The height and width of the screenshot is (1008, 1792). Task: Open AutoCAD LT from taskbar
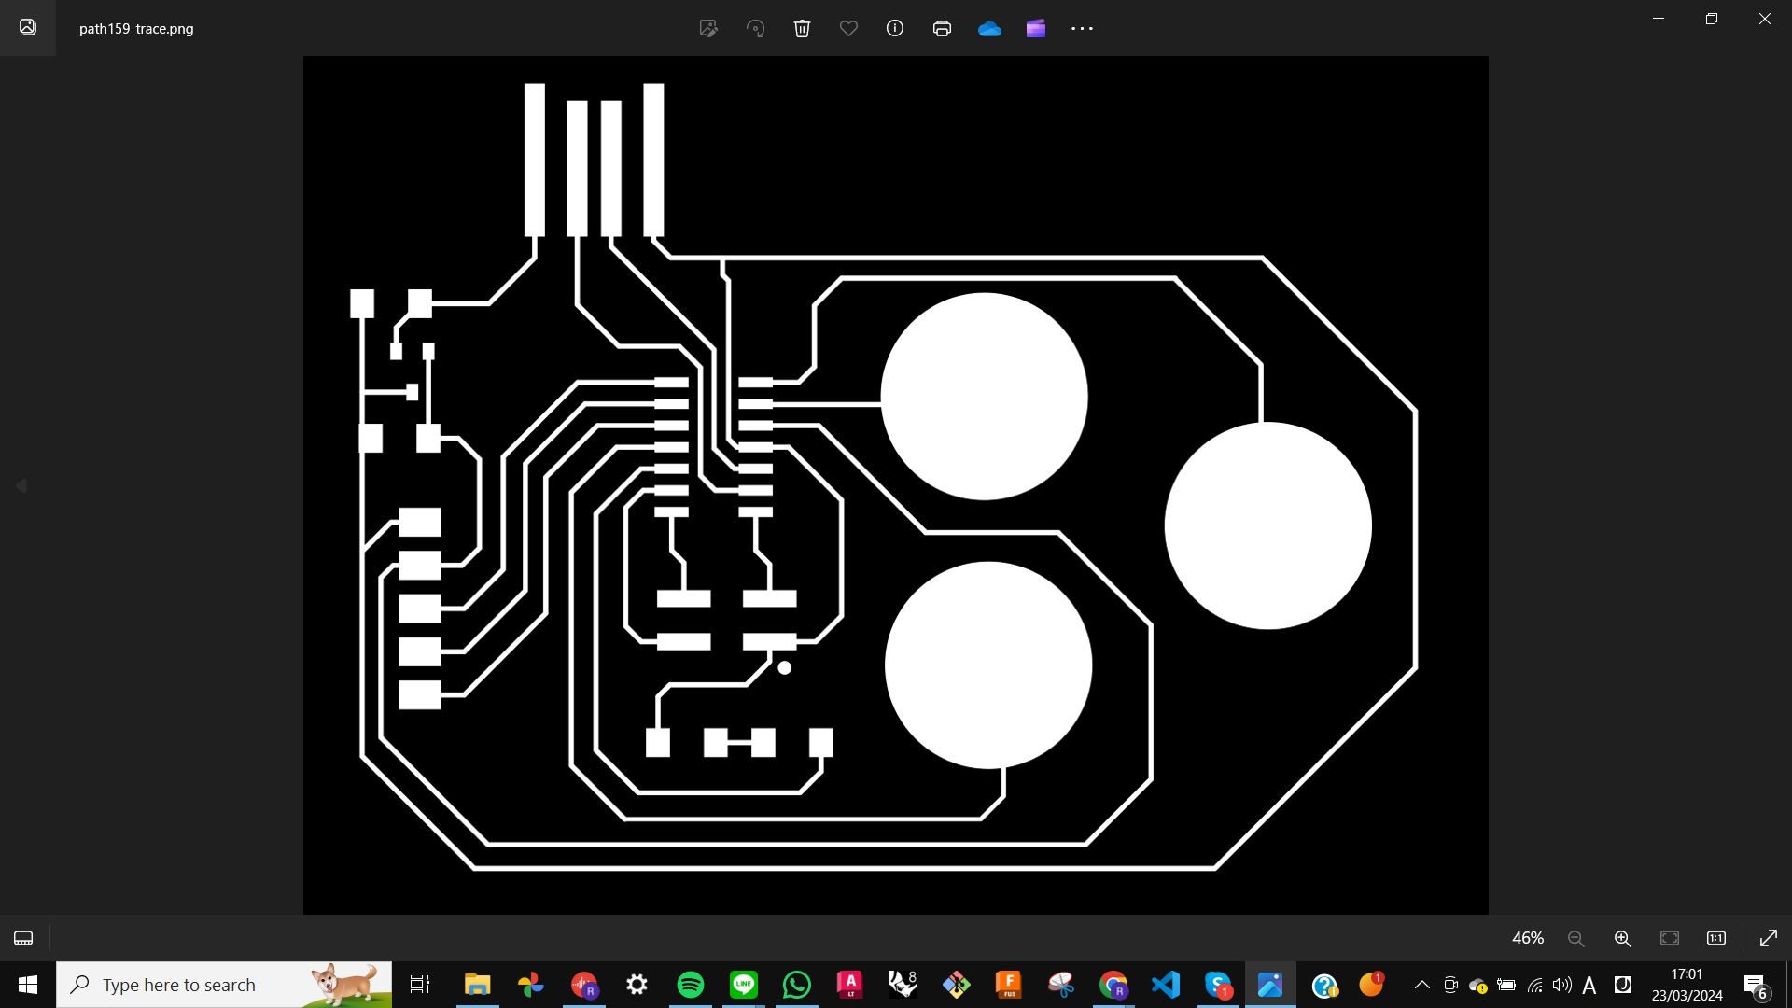pyautogui.click(x=850, y=985)
